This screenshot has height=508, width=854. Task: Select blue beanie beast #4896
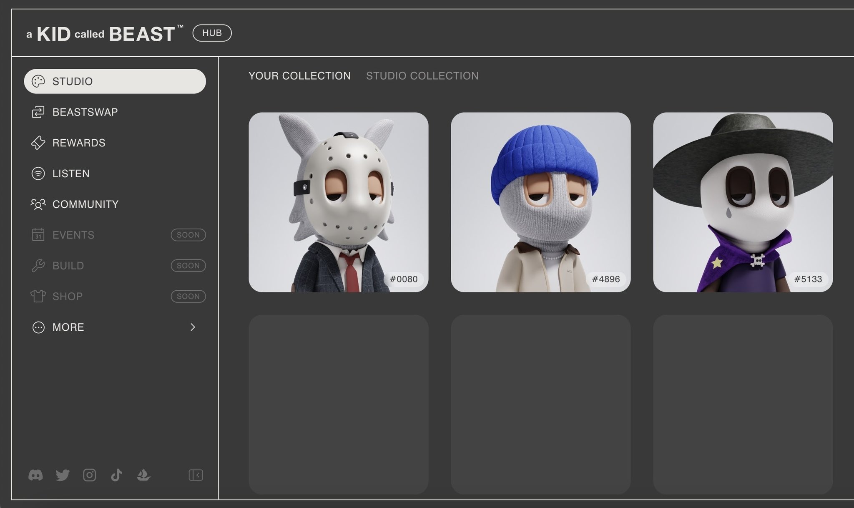coord(540,202)
